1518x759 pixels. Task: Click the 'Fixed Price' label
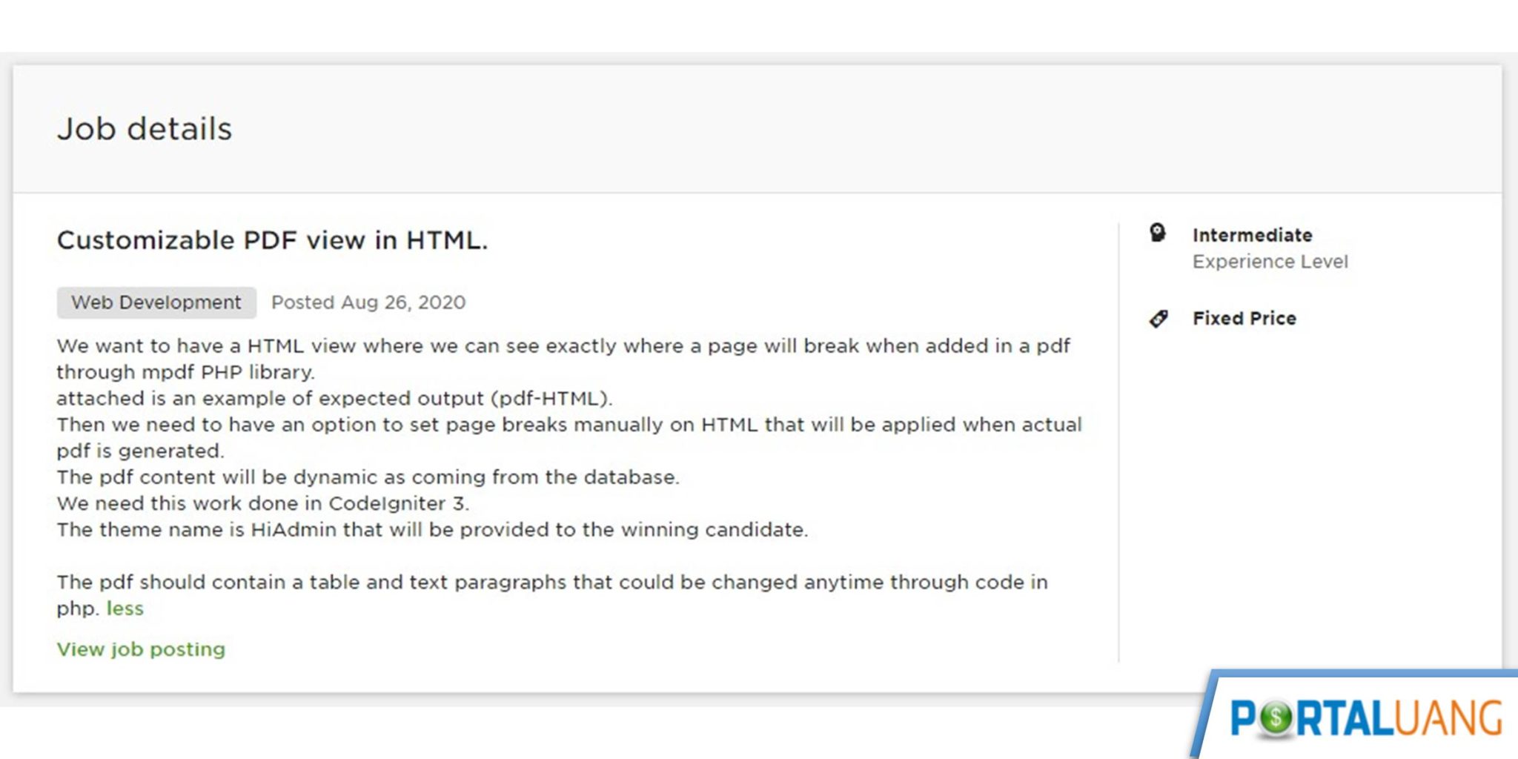[x=1244, y=319]
